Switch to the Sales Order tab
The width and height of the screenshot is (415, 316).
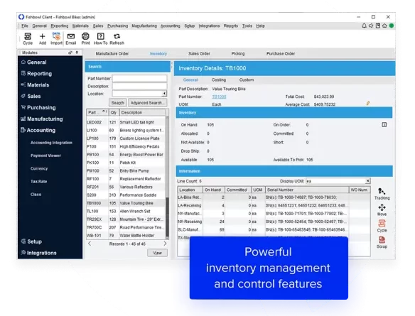click(199, 54)
